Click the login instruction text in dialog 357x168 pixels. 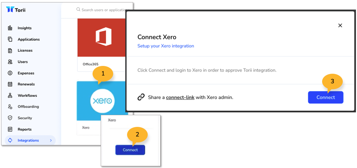(207, 70)
